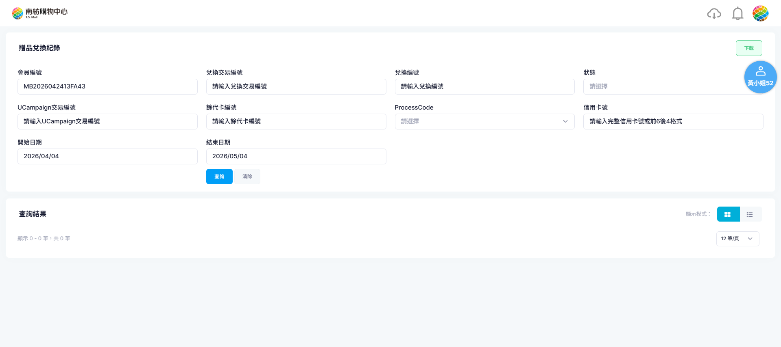Open the notification bell

(737, 14)
